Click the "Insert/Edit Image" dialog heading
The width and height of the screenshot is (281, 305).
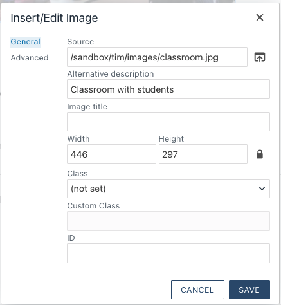tap(54, 18)
